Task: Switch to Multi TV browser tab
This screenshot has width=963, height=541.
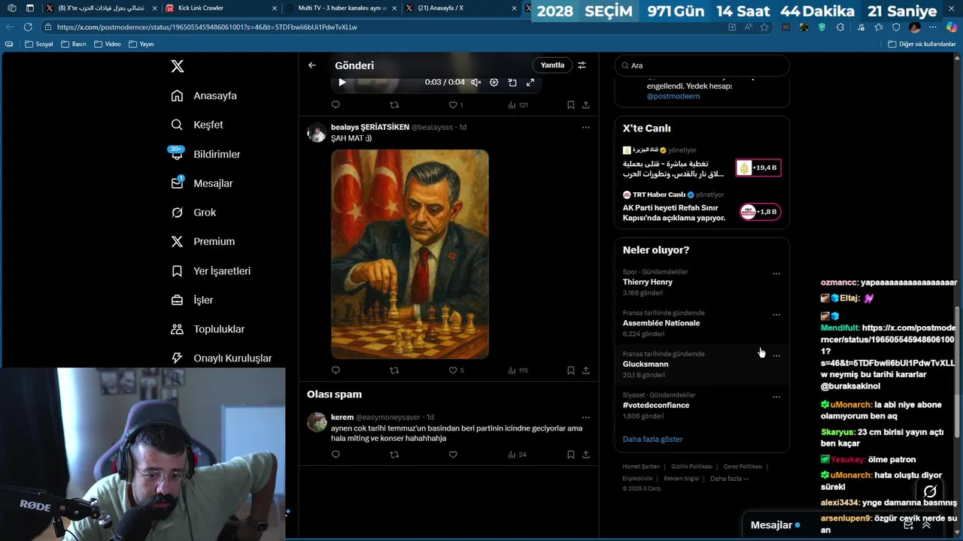Action: [x=340, y=8]
